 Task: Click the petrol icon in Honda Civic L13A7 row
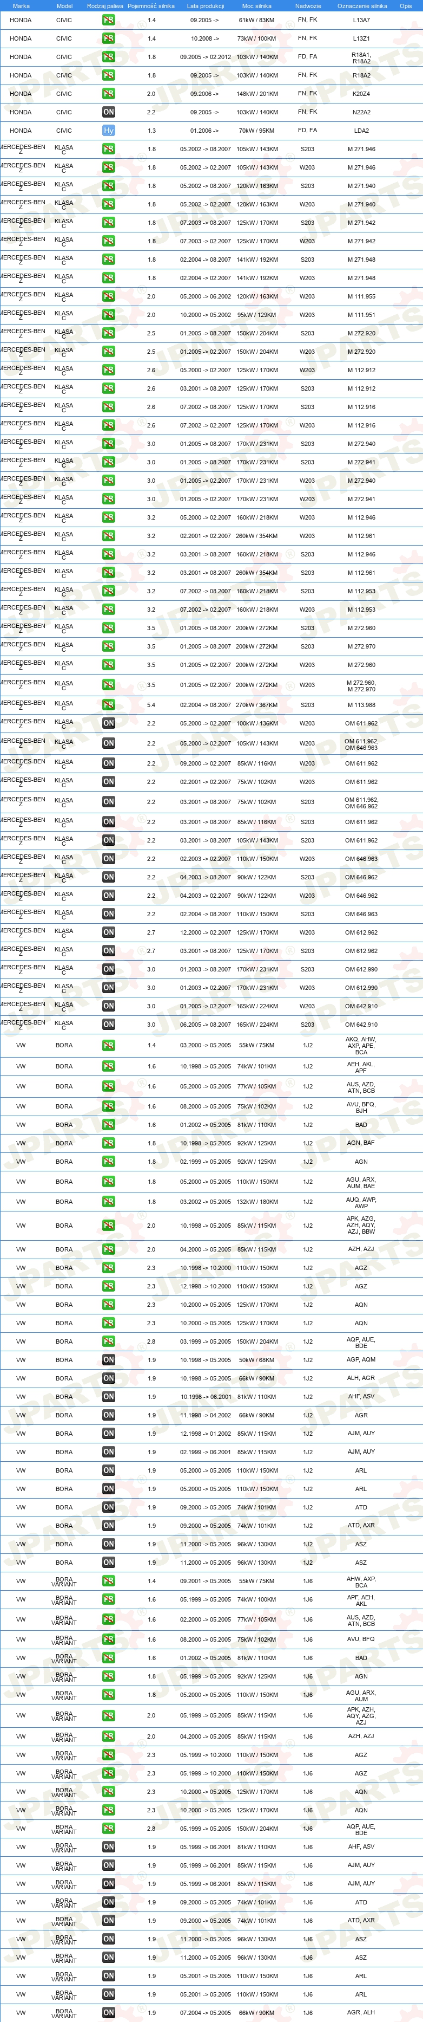click(109, 20)
